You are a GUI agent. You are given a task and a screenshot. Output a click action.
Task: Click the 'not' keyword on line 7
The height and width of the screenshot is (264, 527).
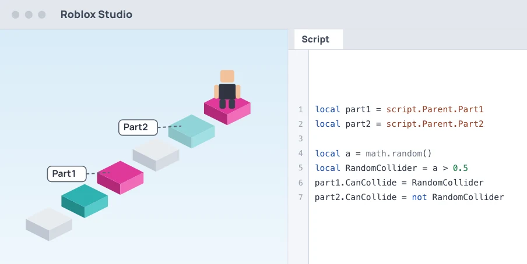tap(420, 197)
